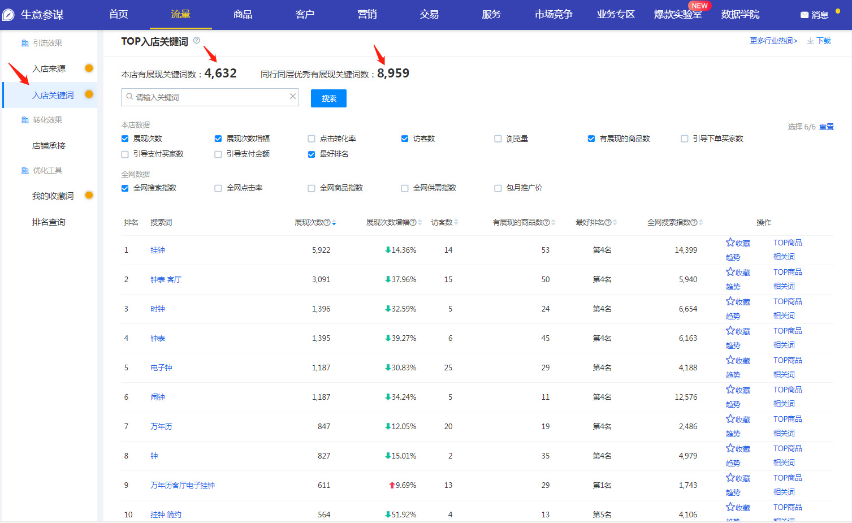Uncheck the 访客数 checkbox
The width and height of the screenshot is (852, 523).
(405, 139)
